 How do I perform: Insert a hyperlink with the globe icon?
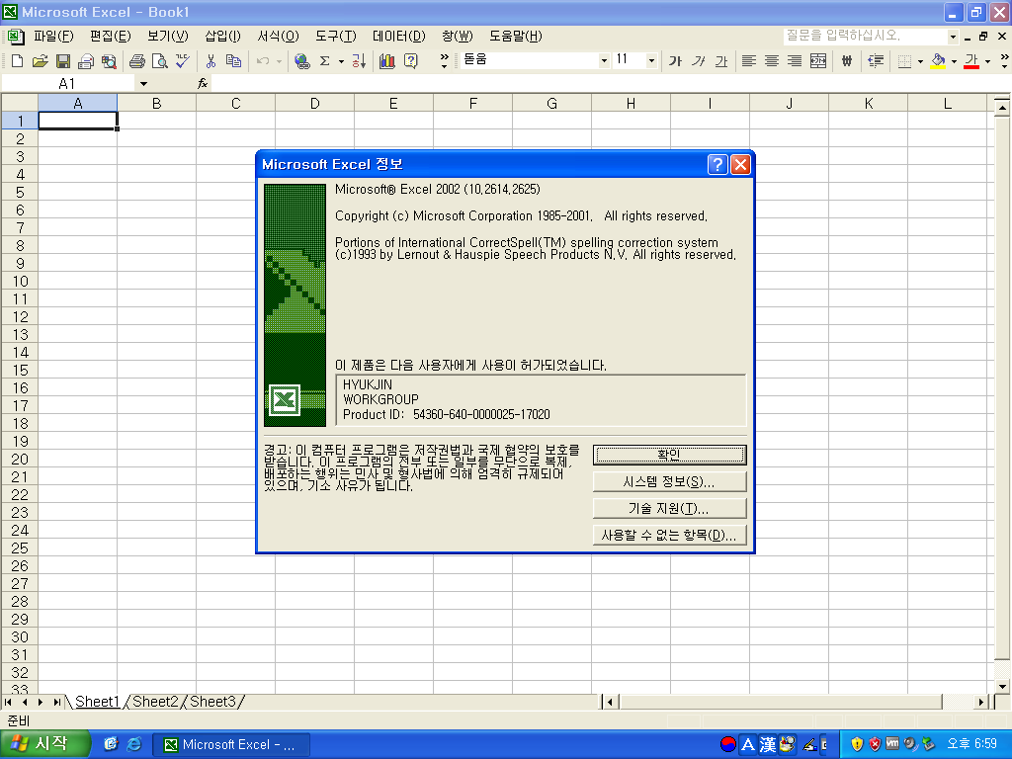click(301, 61)
